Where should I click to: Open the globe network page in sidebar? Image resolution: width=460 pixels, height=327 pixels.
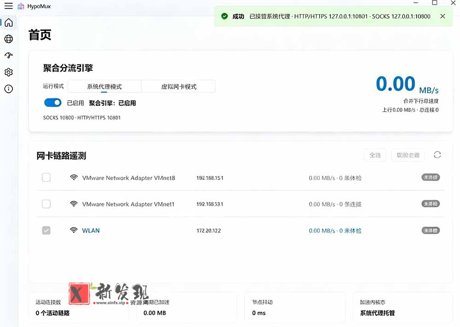[x=8, y=39]
